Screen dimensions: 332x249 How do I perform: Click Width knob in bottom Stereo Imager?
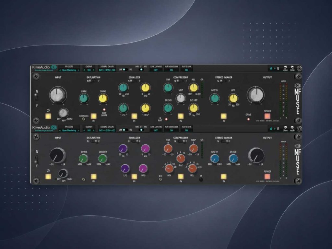click(215, 158)
